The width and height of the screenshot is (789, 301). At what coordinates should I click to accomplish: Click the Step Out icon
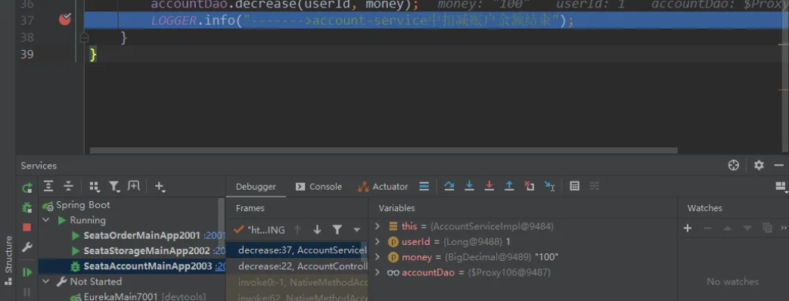point(509,186)
